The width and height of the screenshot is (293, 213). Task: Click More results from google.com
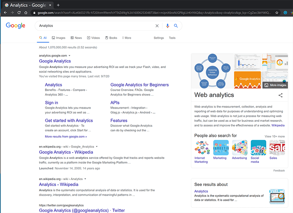coord(66,137)
